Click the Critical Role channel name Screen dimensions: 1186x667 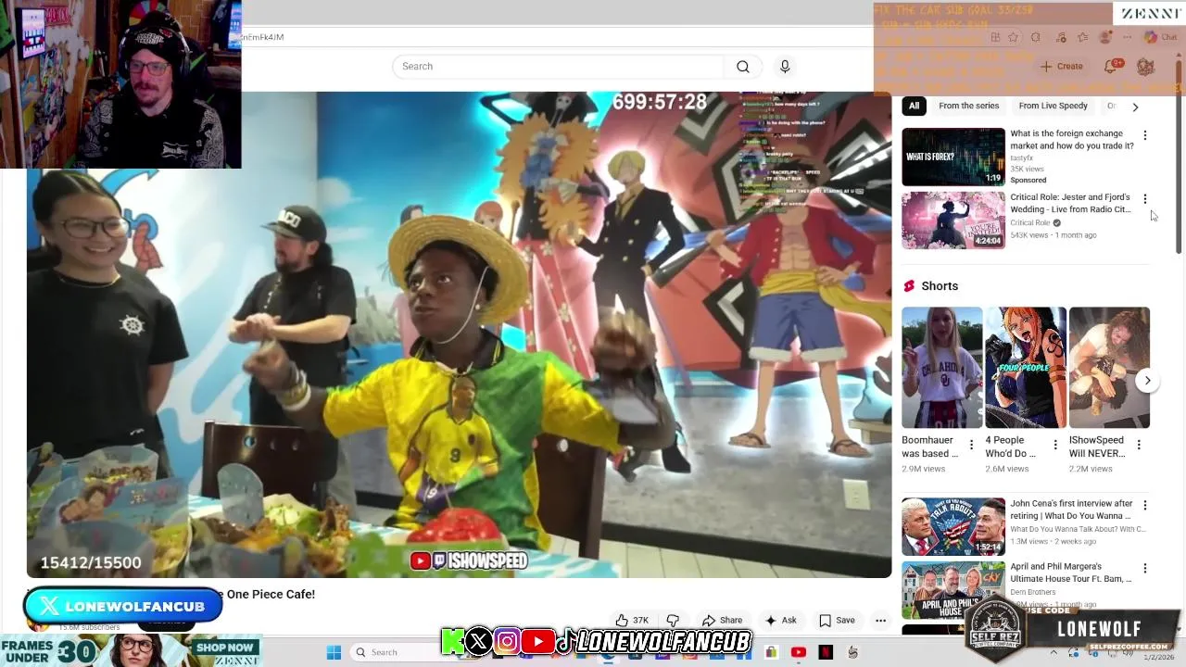1030,223
